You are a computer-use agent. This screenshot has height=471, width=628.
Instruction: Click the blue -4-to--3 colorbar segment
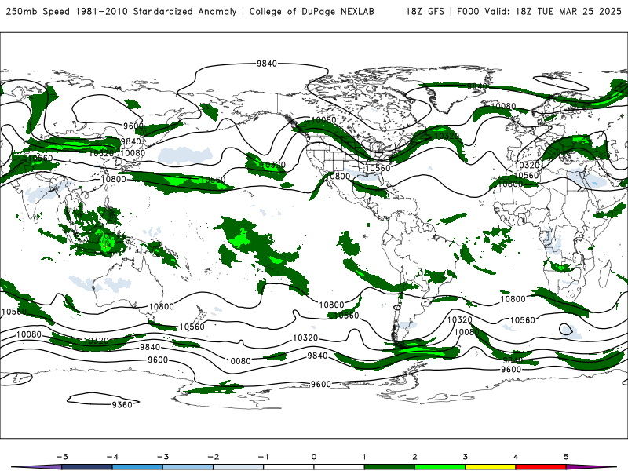[x=137, y=467]
